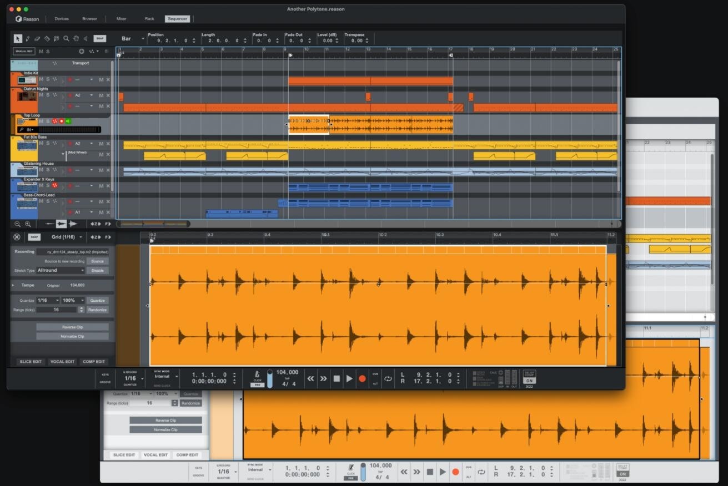Close the inline editor with X icon
The height and width of the screenshot is (486, 728).
(x=17, y=237)
